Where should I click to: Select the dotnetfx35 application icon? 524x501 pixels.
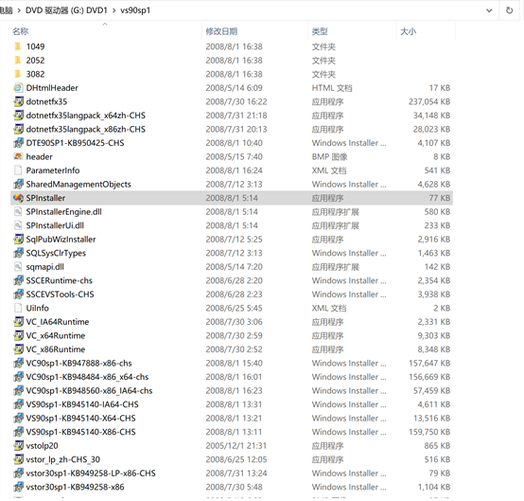coord(18,101)
